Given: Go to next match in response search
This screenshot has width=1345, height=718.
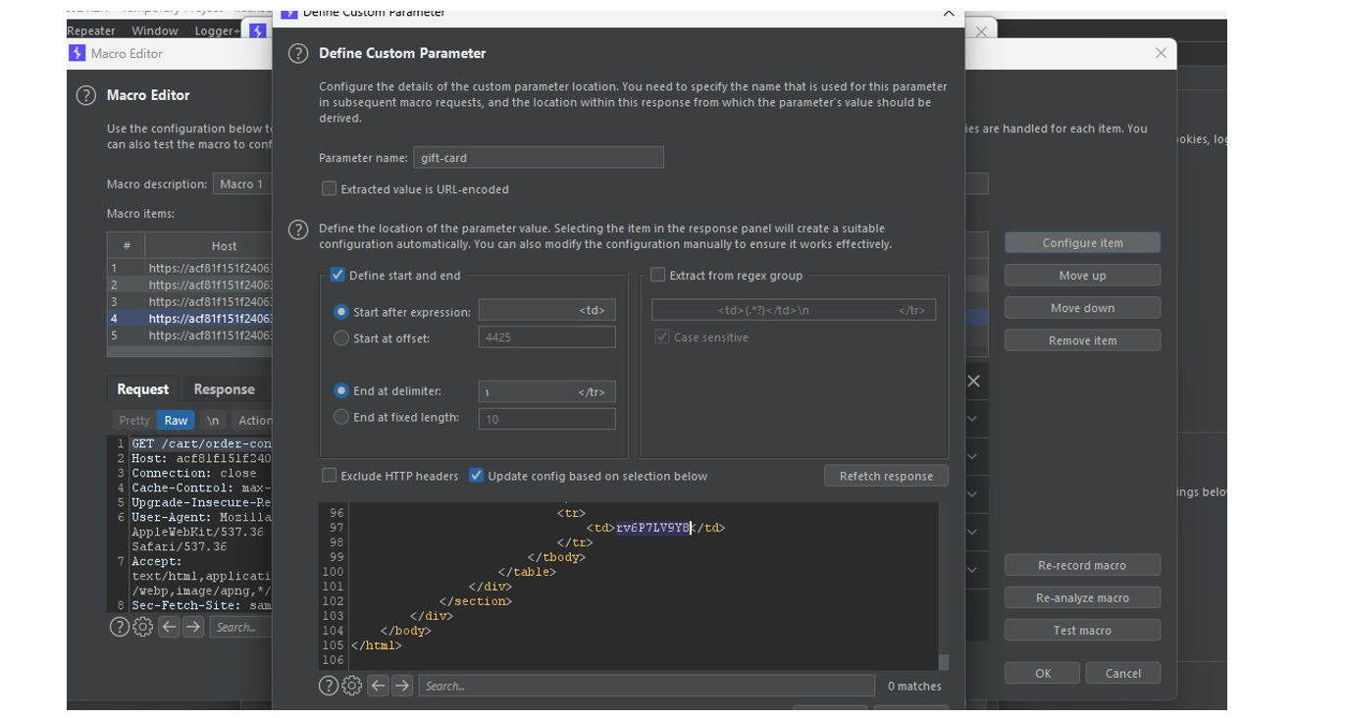Looking at the screenshot, I should (402, 686).
